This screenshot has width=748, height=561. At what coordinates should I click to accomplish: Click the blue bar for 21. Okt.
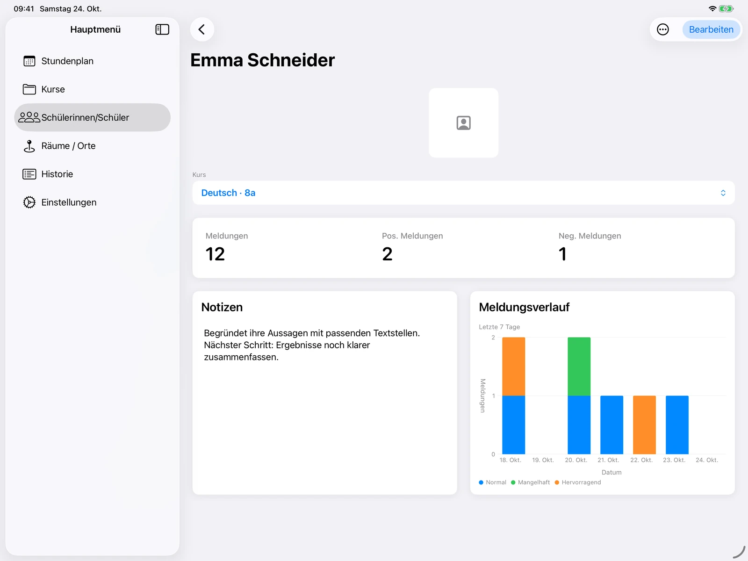point(612,425)
